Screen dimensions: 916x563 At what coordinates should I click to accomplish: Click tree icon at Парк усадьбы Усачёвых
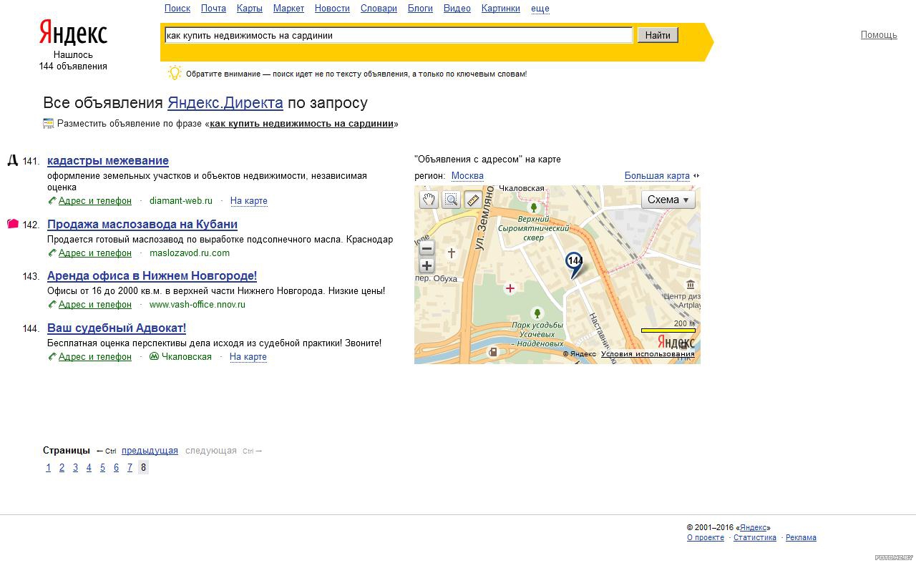click(x=537, y=313)
